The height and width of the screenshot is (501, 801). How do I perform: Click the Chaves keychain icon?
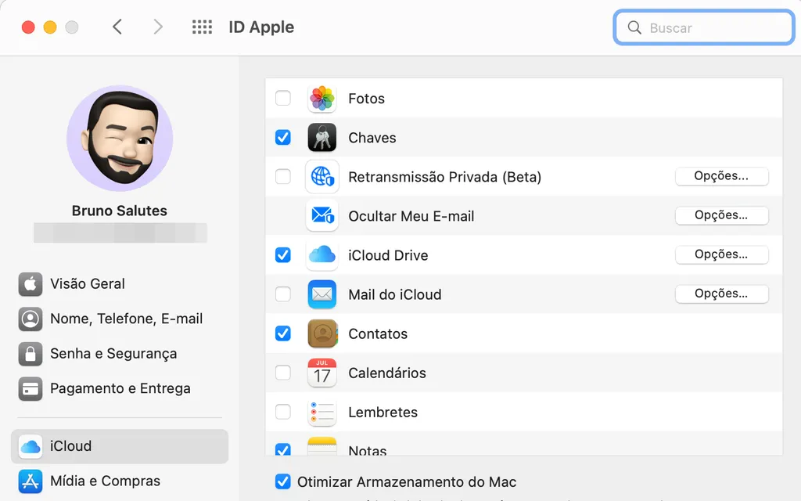[321, 138]
